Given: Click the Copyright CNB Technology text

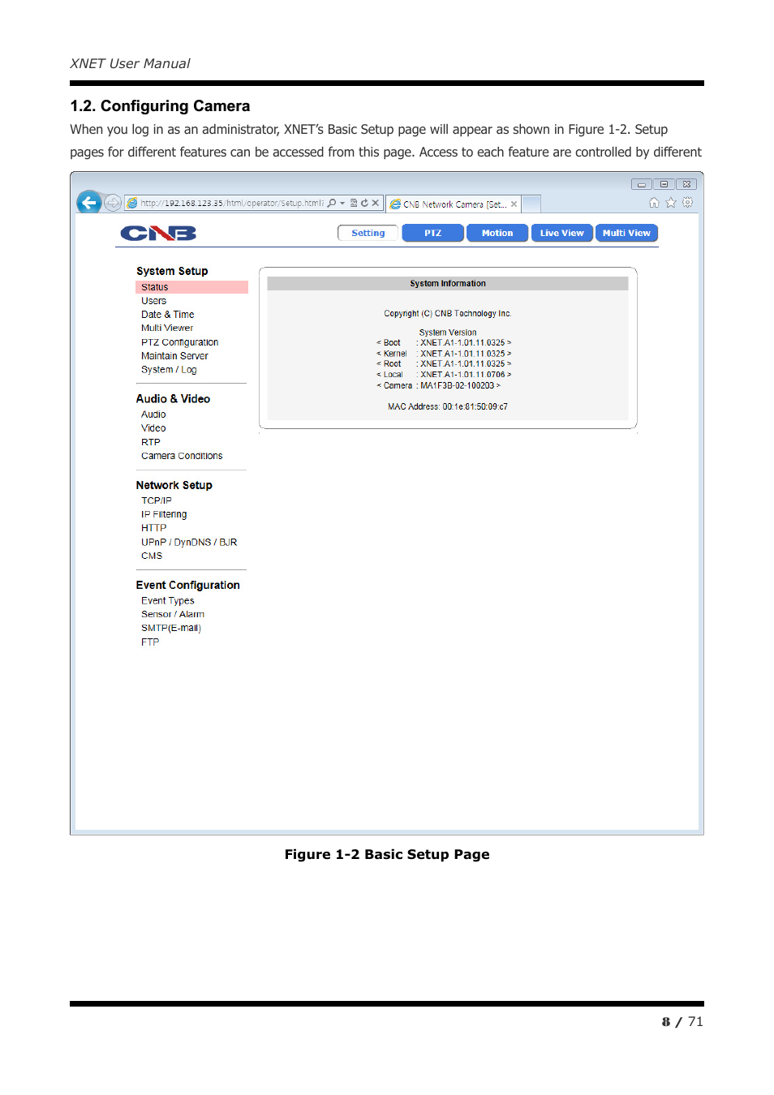Looking at the screenshot, I should tap(448, 314).
